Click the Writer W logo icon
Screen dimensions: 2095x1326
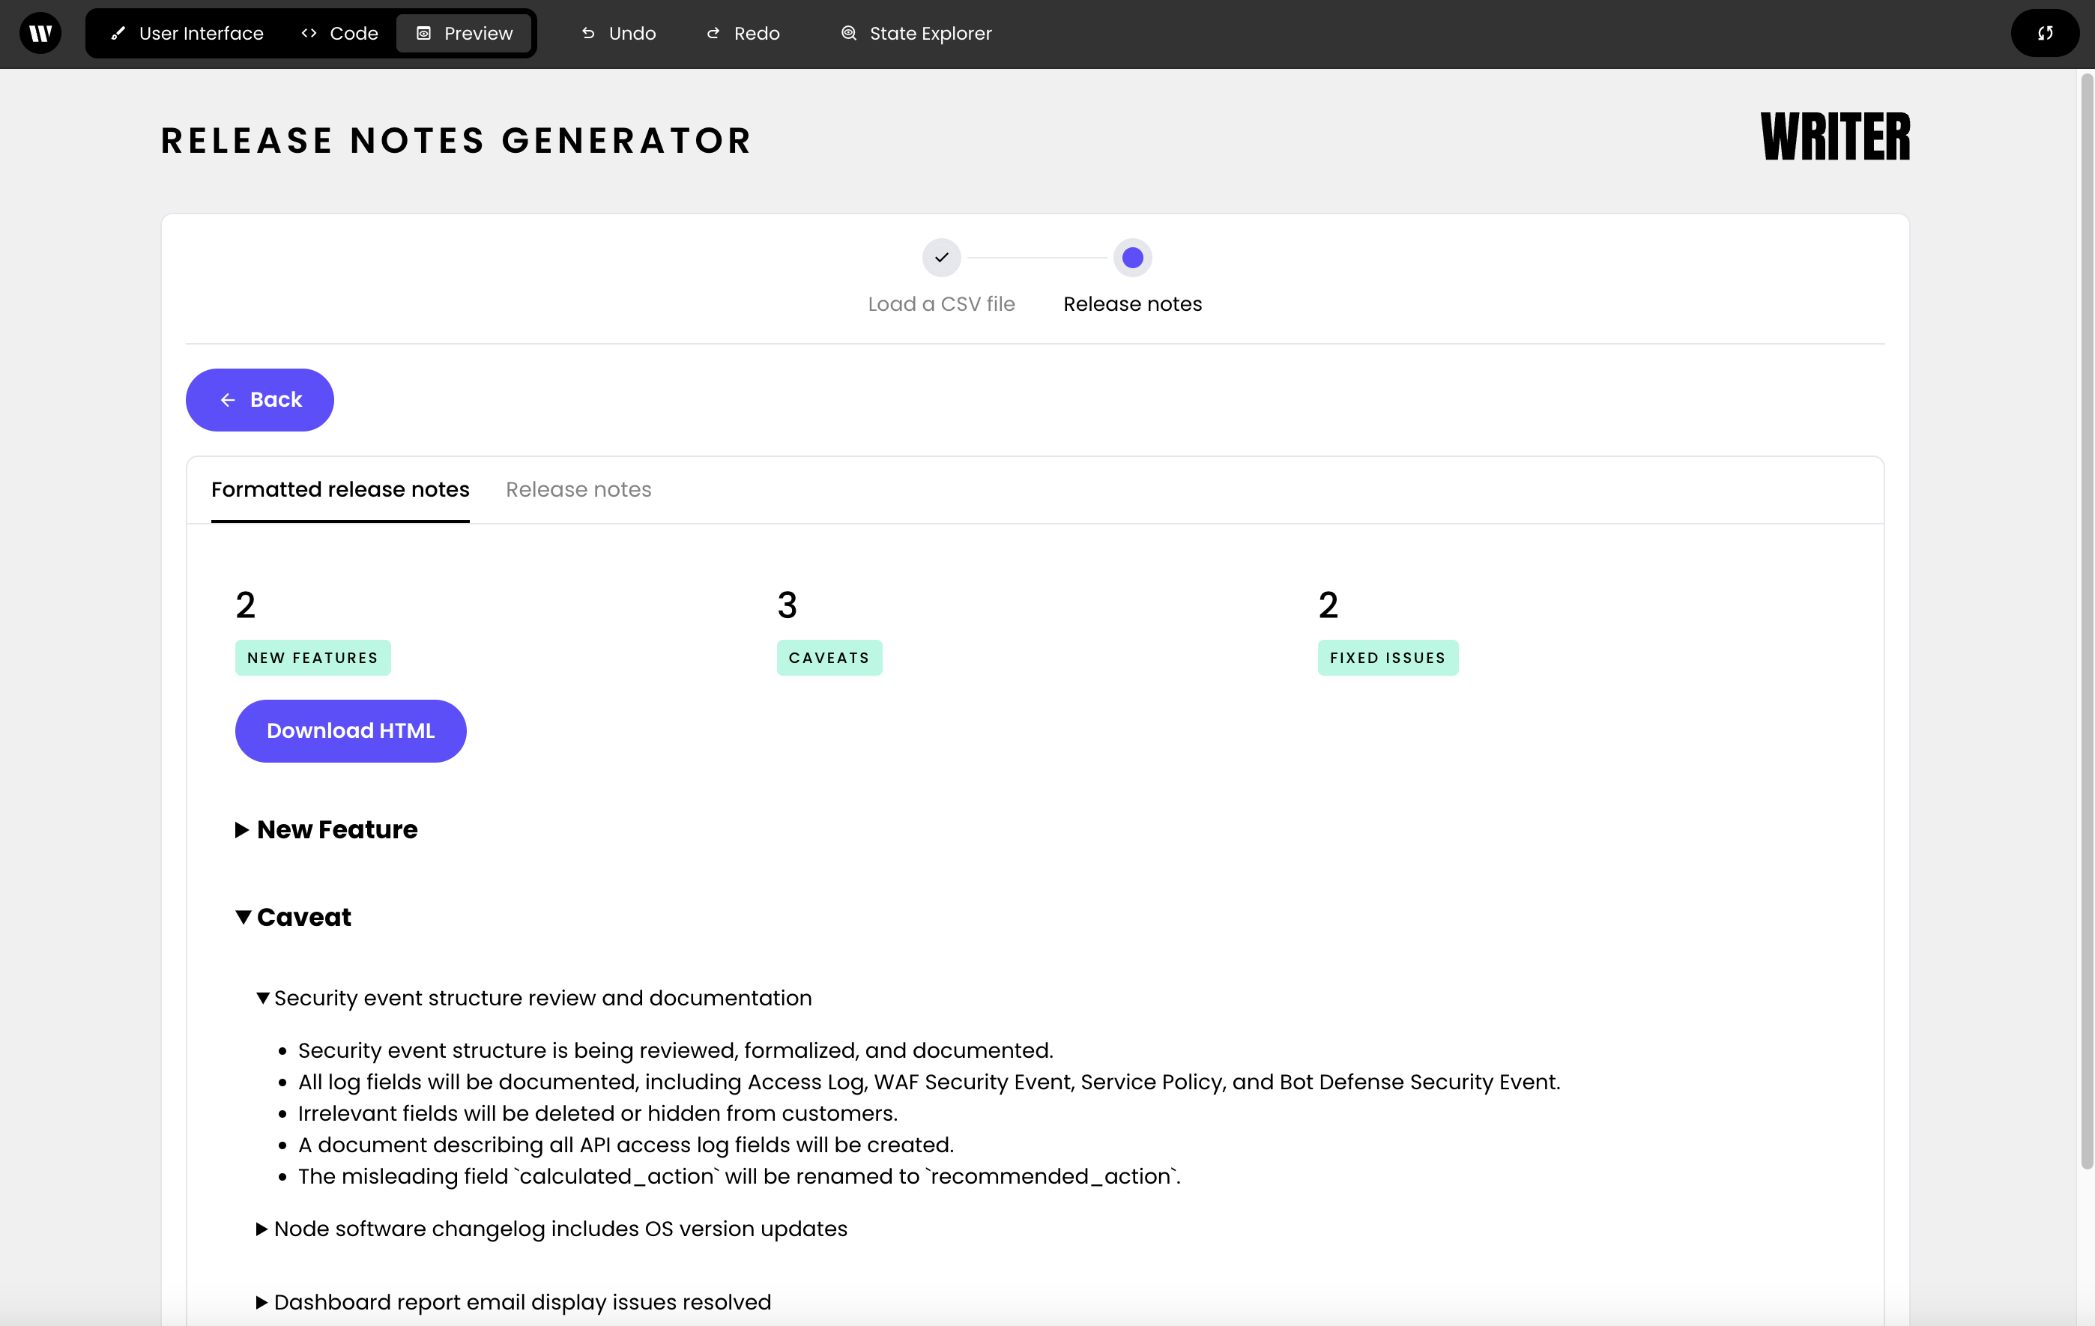pyautogui.click(x=40, y=33)
